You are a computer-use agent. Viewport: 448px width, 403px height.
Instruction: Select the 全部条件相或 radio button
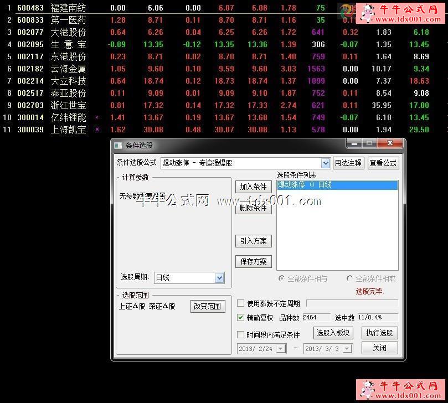pos(349,278)
